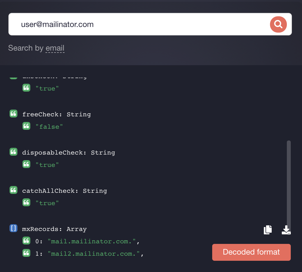Click the orange search magnifier button
Image resolution: width=302 pixels, height=272 pixels.
278,24
